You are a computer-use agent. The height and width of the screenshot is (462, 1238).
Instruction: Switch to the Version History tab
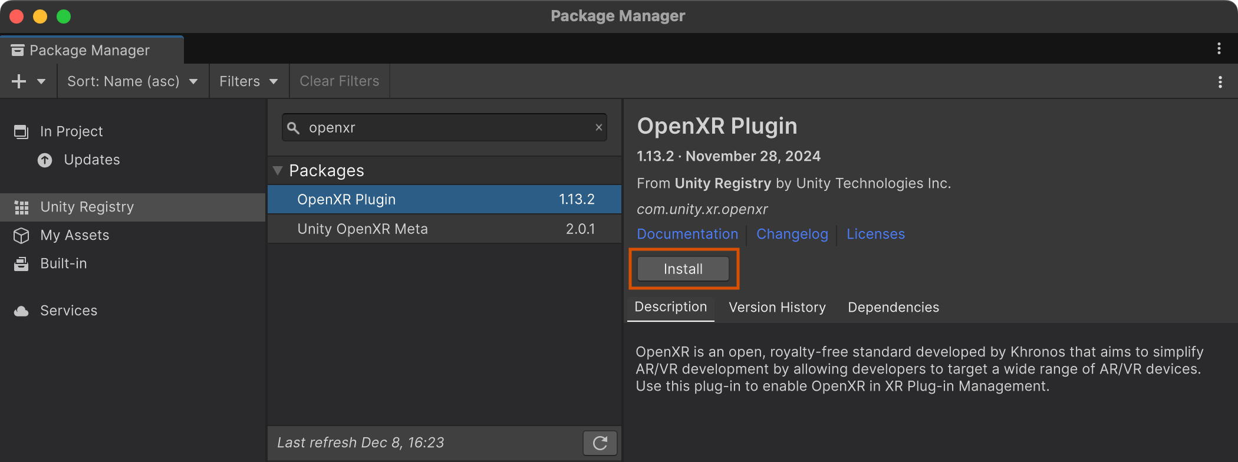point(777,307)
